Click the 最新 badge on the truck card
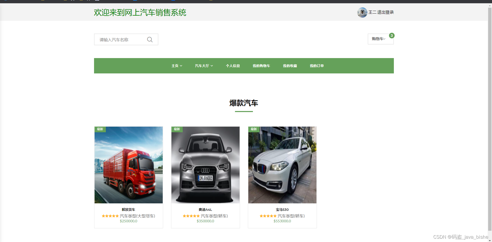The width and height of the screenshot is (492, 242). [x=100, y=129]
